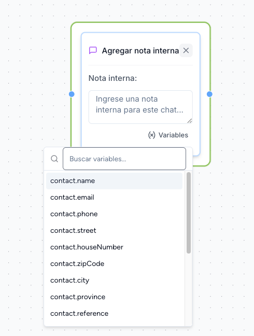
Task: Pick the contact.street variable
Action: point(114,231)
